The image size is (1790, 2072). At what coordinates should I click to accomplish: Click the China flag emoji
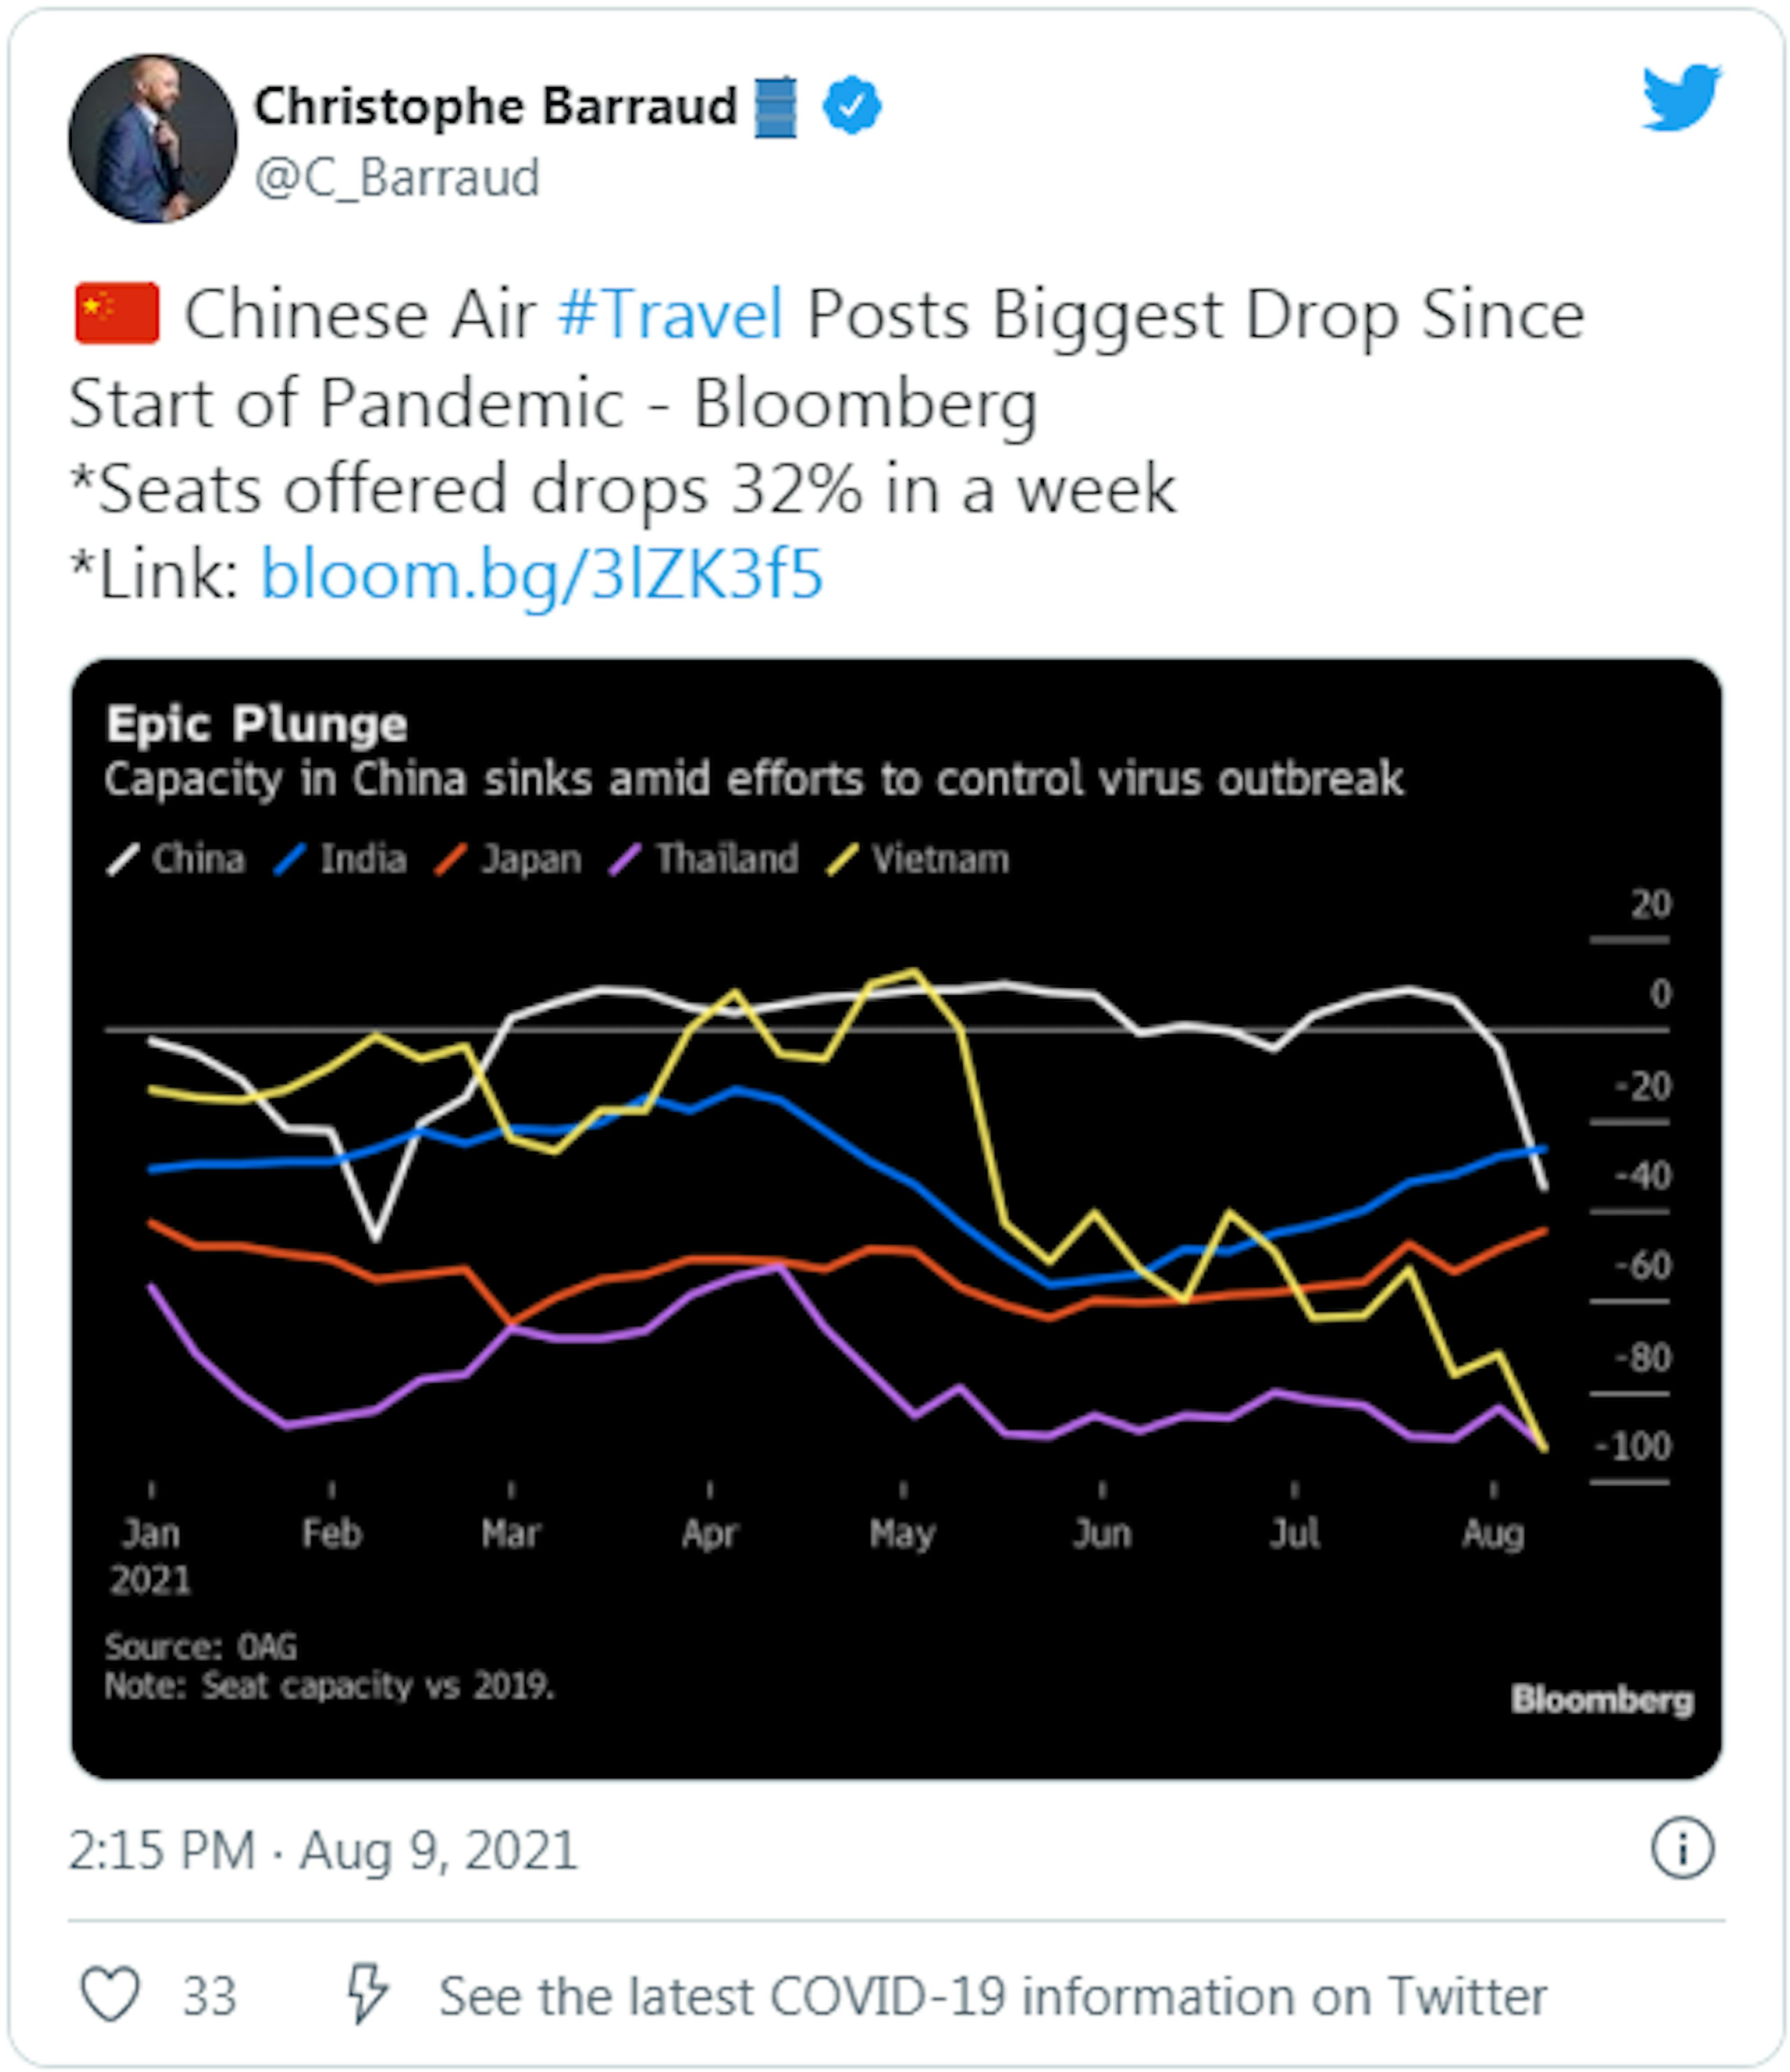[x=117, y=314]
